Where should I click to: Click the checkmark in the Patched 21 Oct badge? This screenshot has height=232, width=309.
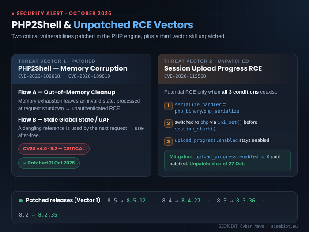tap(25, 163)
